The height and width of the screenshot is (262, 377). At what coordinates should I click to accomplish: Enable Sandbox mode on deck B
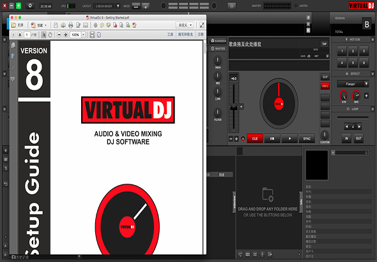coord(219,41)
